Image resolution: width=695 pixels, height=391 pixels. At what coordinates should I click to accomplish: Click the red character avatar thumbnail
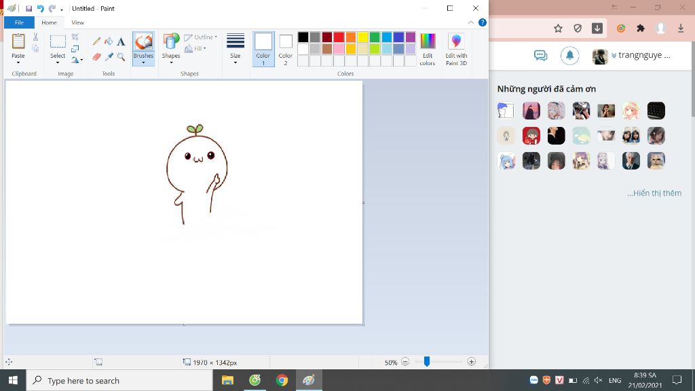(531, 136)
